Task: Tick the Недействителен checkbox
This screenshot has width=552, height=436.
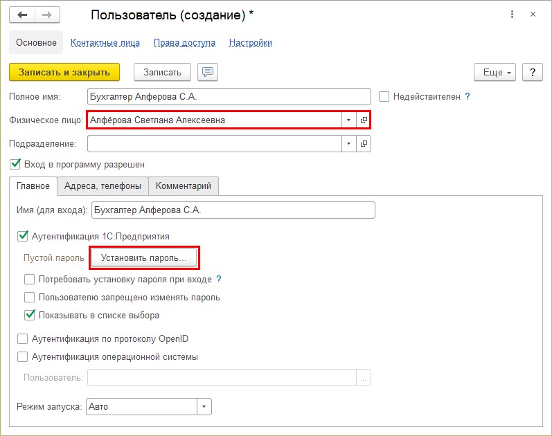Action: click(x=384, y=96)
